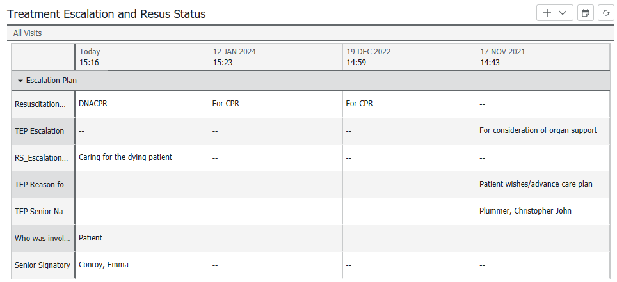This screenshot has height=282, width=617.
Task: Open For consideration of organ support result
Action: click(538, 130)
